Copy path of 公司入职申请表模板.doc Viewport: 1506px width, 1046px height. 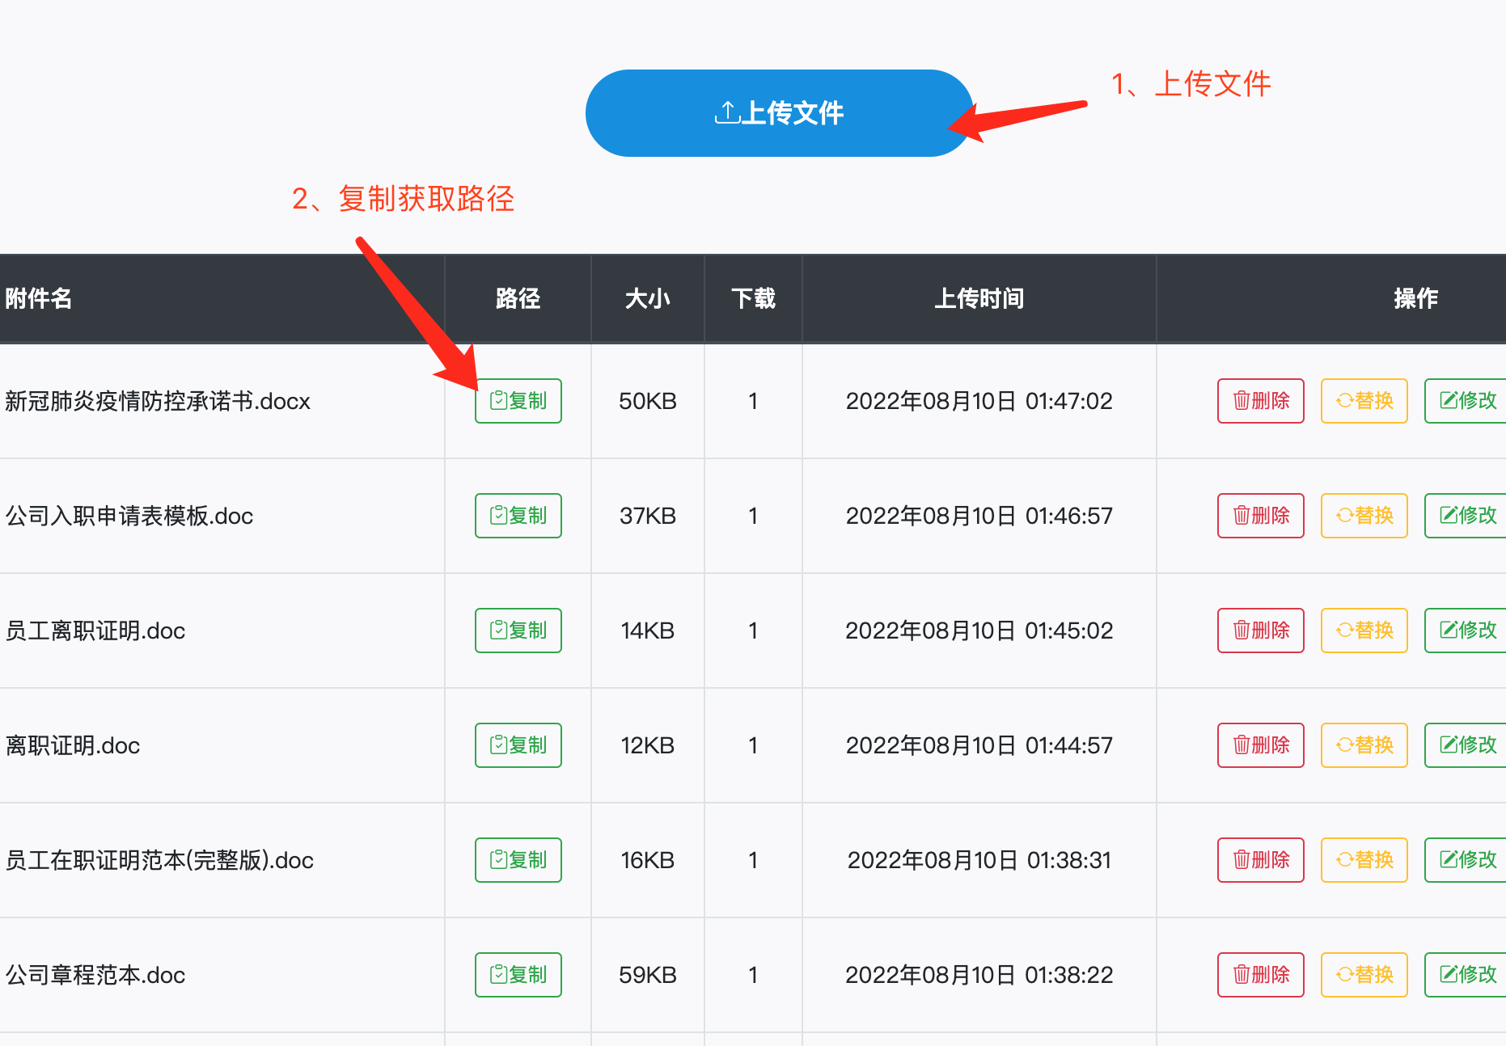coord(518,516)
